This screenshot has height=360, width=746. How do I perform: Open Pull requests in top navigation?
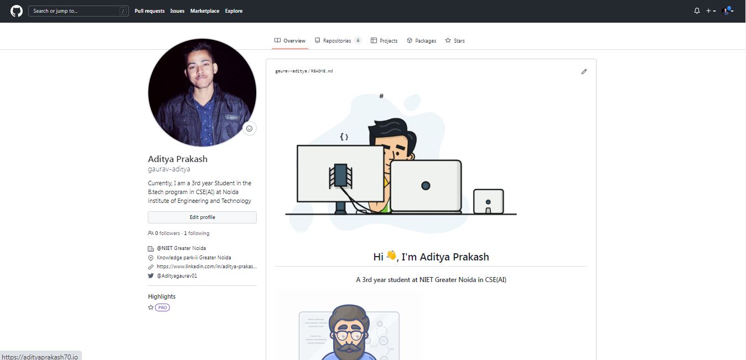(x=149, y=11)
